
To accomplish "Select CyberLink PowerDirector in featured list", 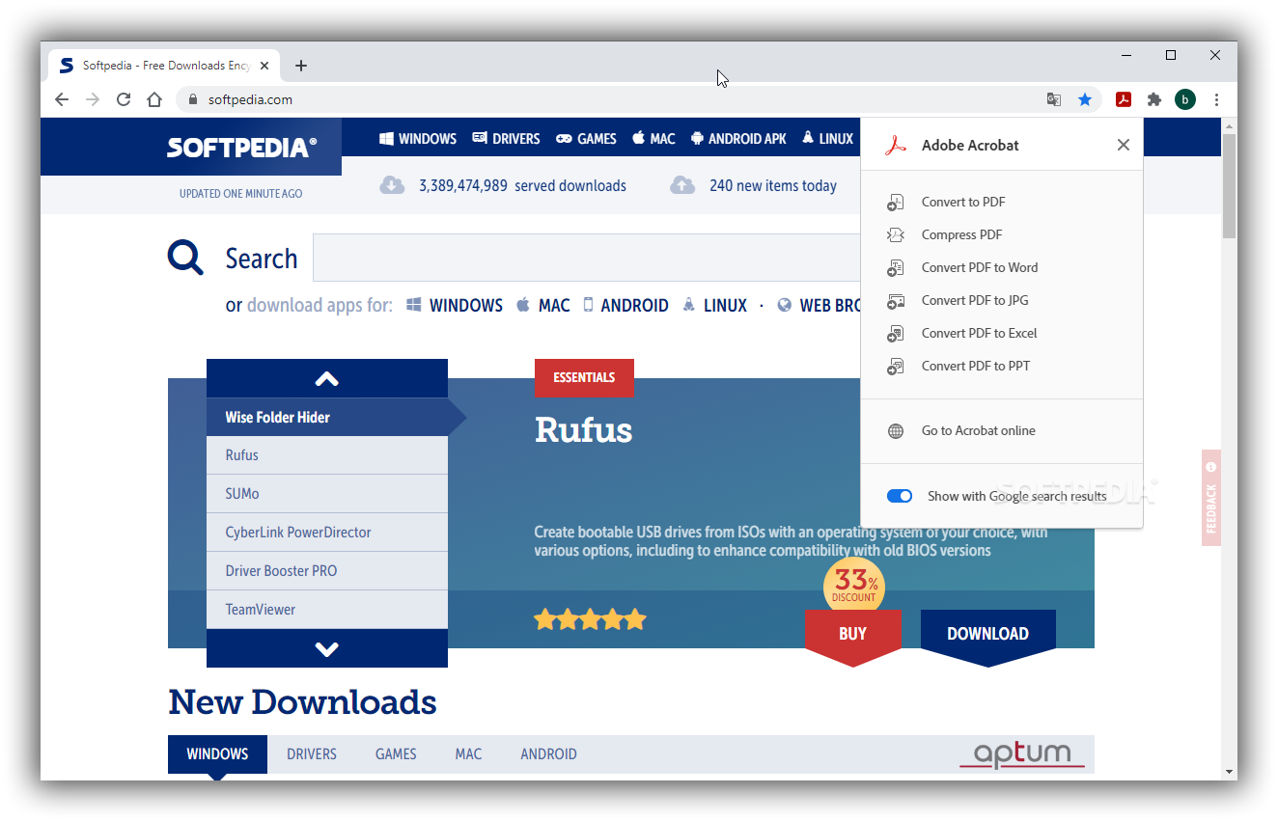I will pyautogui.click(x=327, y=533).
